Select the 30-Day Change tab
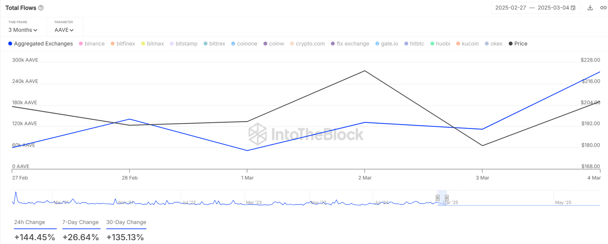The width and height of the screenshot is (608, 244). [126, 222]
